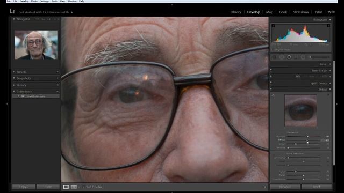The image size is (344, 193).
Task: Switch to the Map module
Action: (269, 12)
